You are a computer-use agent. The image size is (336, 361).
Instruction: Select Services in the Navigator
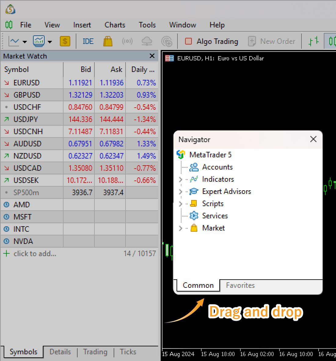tap(215, 216)
